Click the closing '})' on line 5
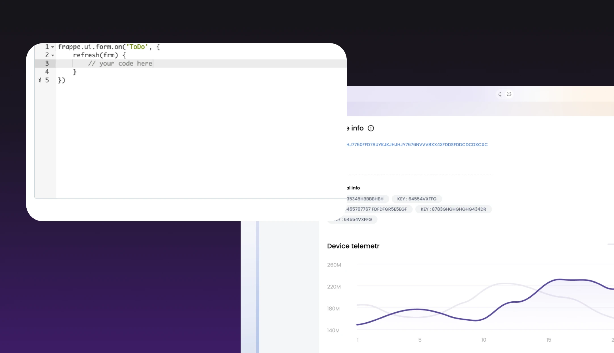The height and width of the screenshot is (353, 614). pyautogui.click(x=61, y=81)
